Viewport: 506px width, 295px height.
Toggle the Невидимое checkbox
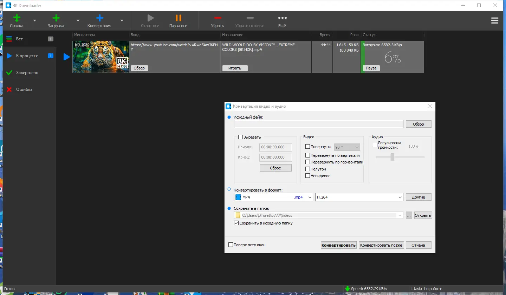point(307,176)
